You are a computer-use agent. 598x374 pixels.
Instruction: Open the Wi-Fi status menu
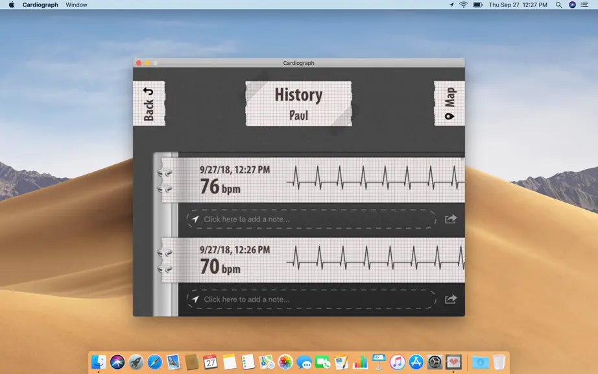(463, 5)
